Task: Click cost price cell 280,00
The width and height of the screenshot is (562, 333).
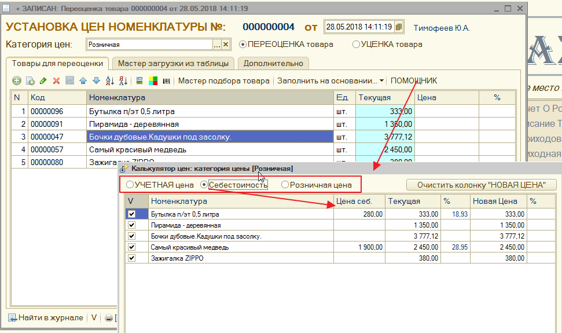Action: tap(359, 214)
